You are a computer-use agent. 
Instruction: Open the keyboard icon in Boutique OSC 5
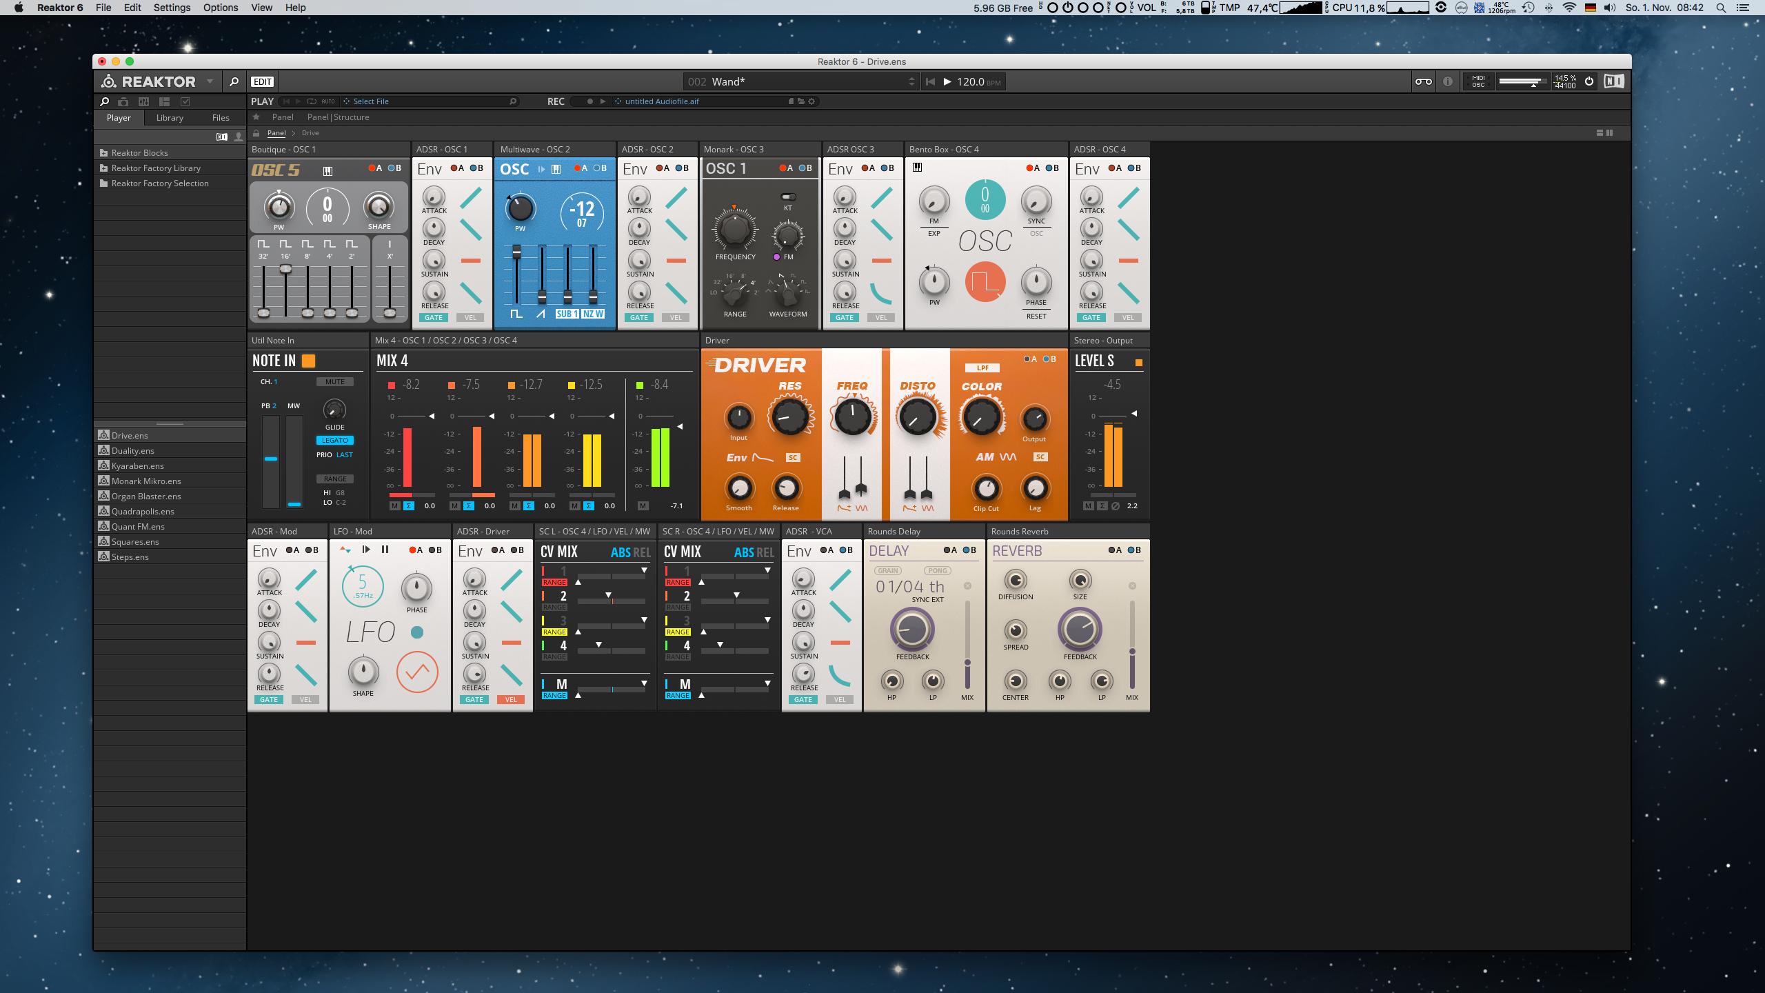(x=327, y=170)
